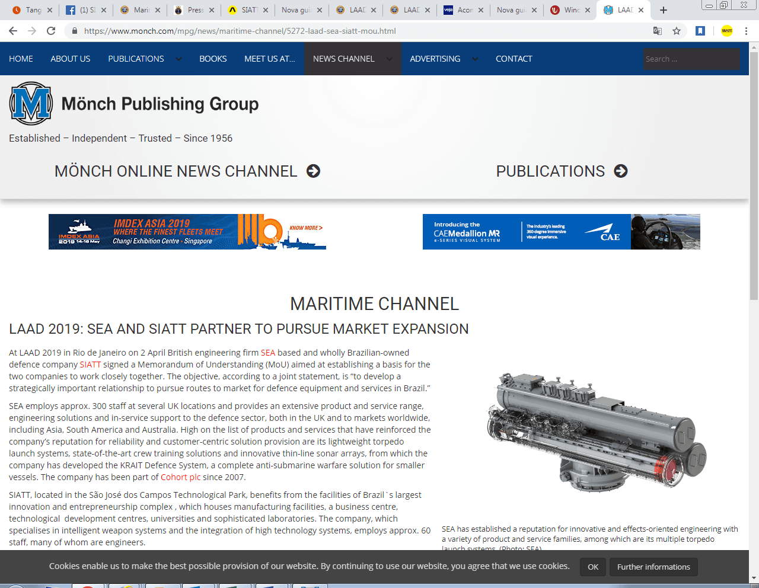
Task: Click Mönch Publishing Group title text
Action: [x=160, y=104]
